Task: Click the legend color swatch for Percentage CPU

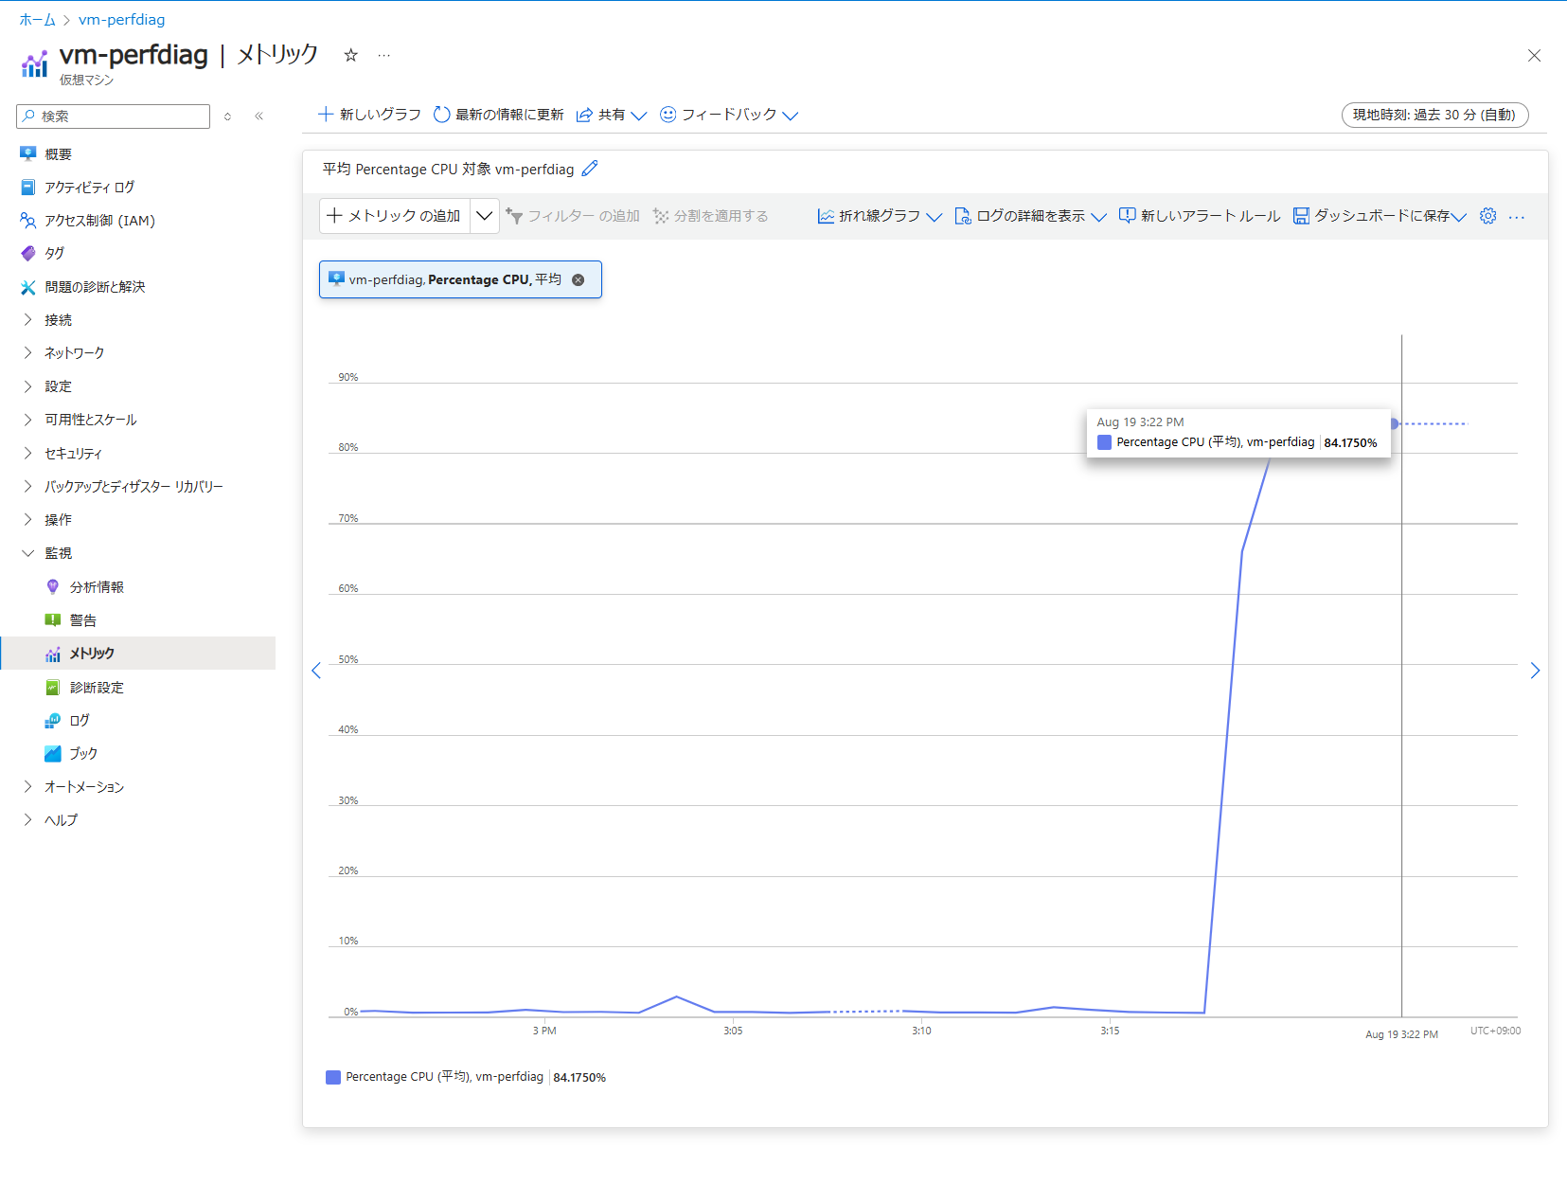Action: (x=333, y=1077)
